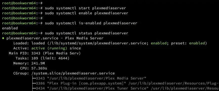The height and width of the screenshot is (91, 219).
Task: Click the tree branch before PID 3343
Action: click(x=34, y=78)
